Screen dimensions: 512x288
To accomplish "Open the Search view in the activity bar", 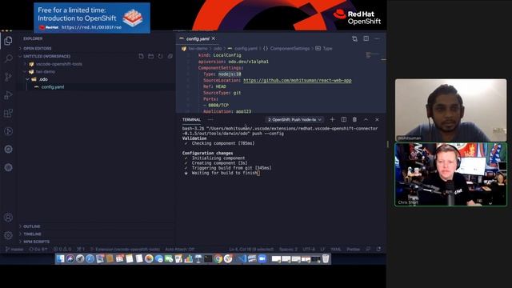I will click(x=8, y=58).
